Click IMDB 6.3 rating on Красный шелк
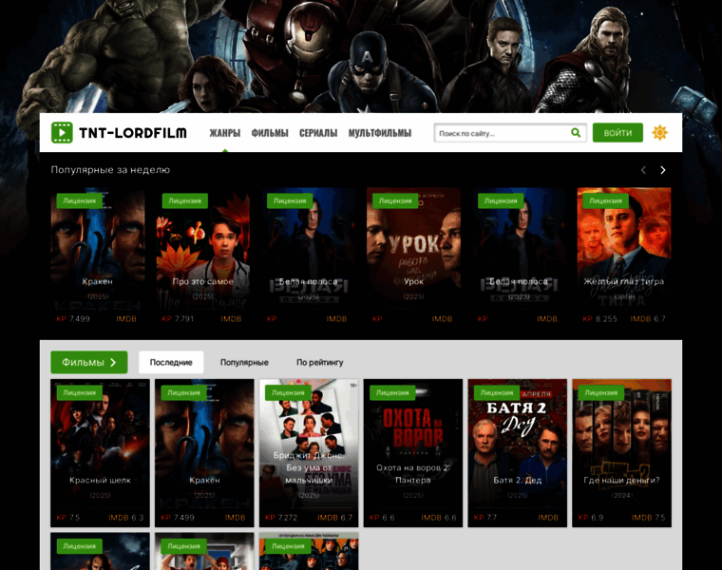The width and height of the screenshot is (722, 570). 126,518
